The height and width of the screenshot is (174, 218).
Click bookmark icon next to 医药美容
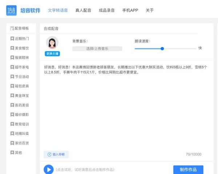pos(12,105)
